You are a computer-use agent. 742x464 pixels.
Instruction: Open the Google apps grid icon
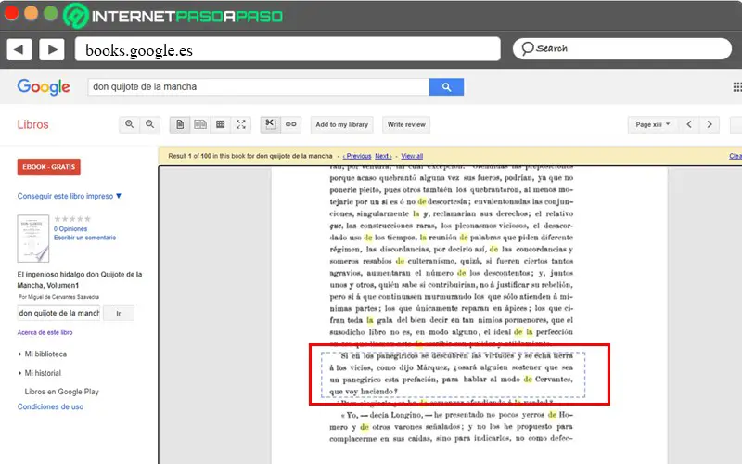[x=737, y=86]
